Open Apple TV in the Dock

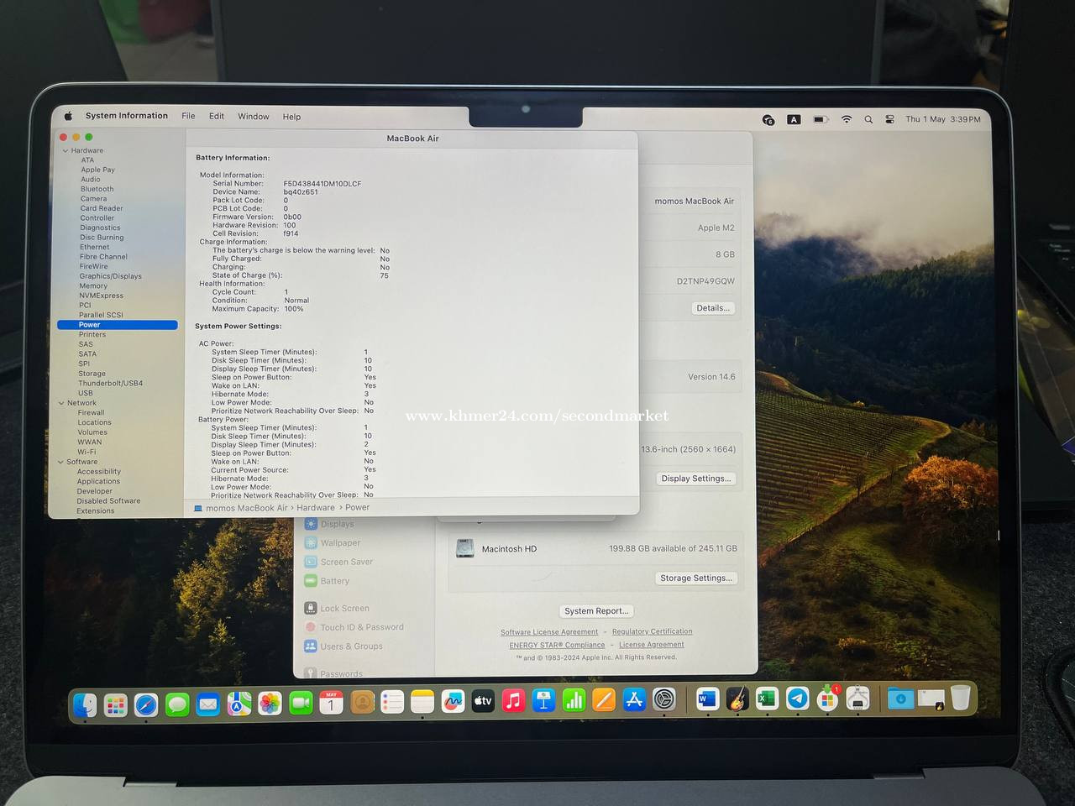click(483, 701)
